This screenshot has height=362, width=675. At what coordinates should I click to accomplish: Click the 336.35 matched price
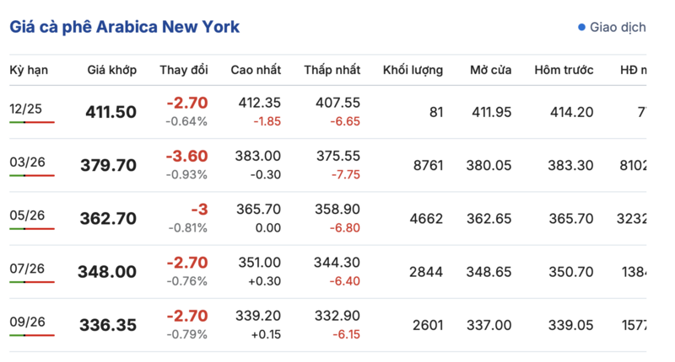click(x=108, y=325)
